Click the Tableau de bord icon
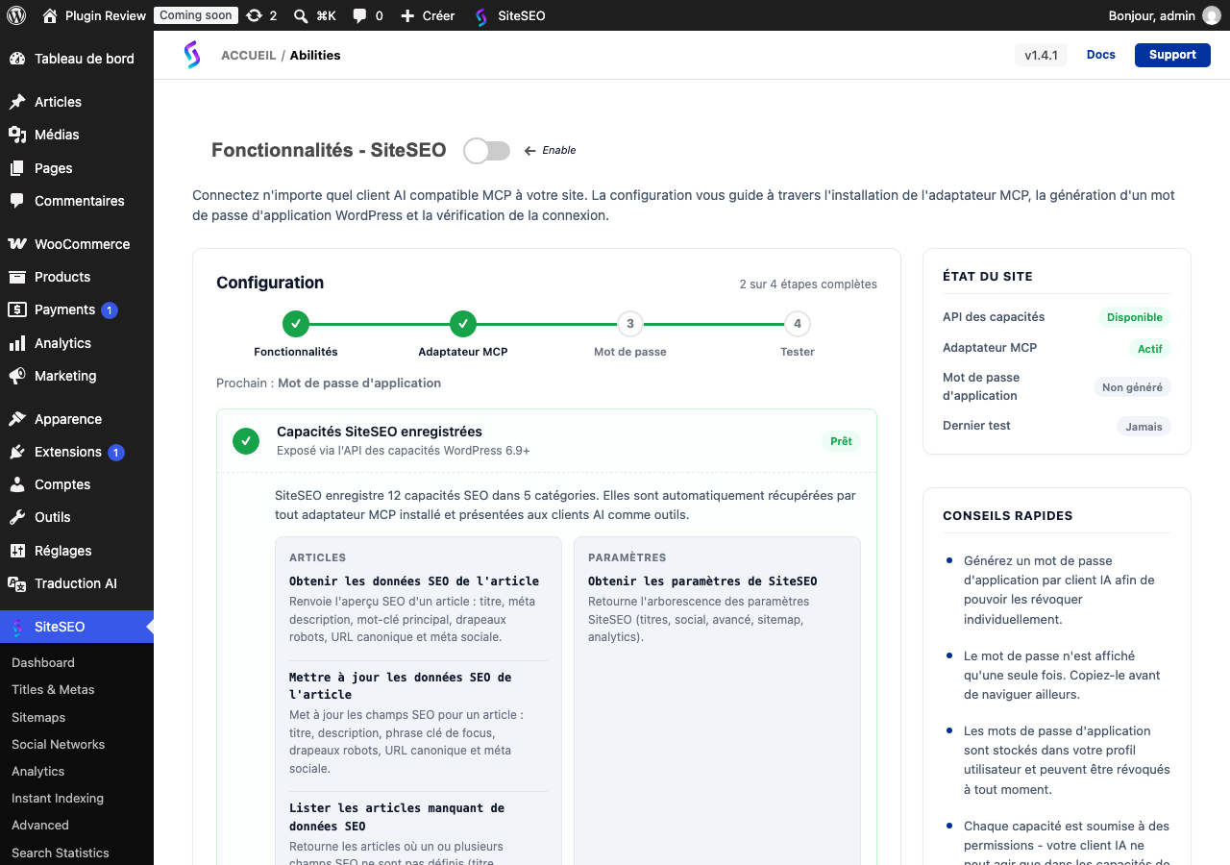Image resolution: width=1230 pixels, height=865 pixels. tap(17, 59)
